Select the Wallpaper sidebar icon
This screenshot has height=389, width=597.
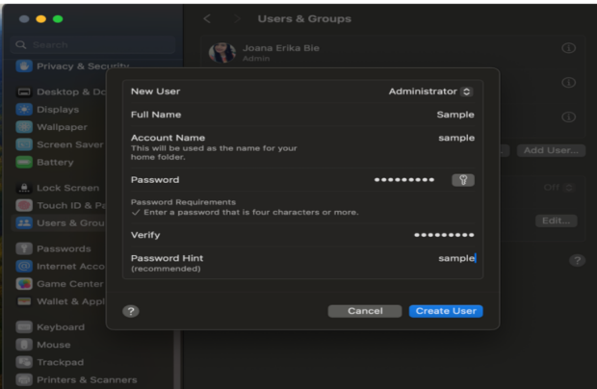[24, 127]
